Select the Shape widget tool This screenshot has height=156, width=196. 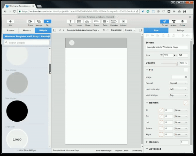pyautogui.click(x=88, y=21)
